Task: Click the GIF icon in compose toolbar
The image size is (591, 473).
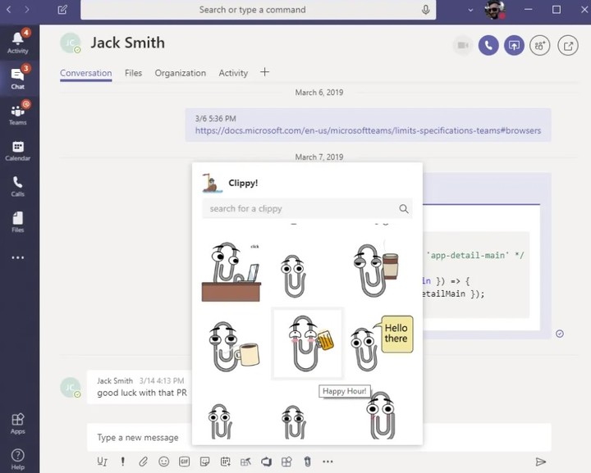Action: click(185, 462)
